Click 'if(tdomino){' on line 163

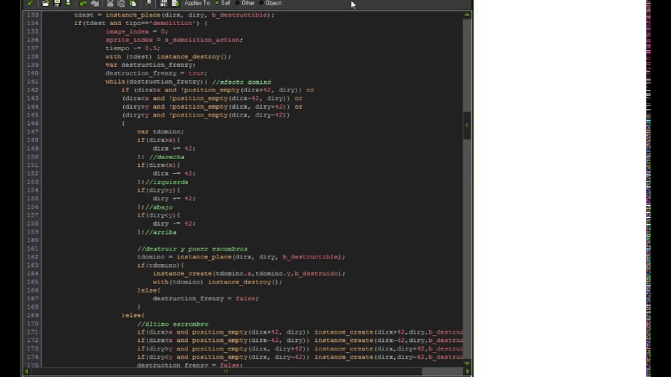coord(160,265)
